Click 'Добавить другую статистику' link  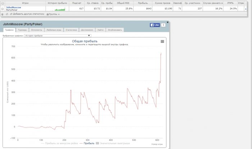pos(28,14)
